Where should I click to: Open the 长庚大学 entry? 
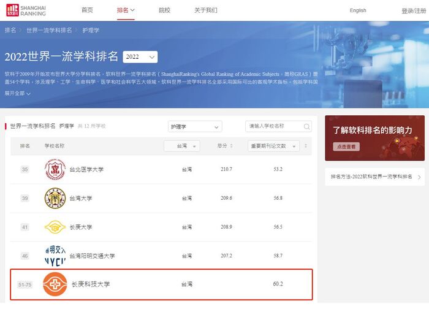coord(81,227)
